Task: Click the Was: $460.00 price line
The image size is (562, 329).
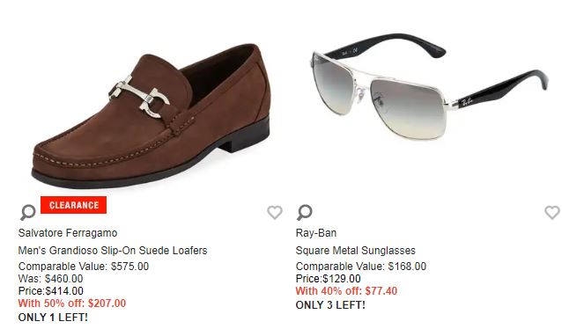Action: click(50, 279)
